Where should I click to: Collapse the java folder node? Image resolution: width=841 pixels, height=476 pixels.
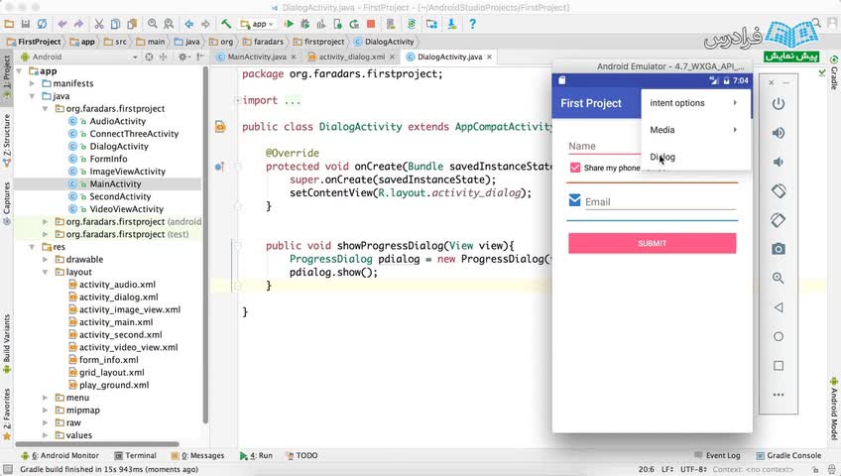[32, 96]
